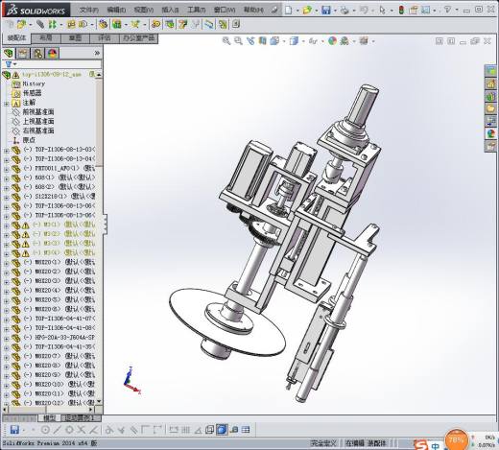The image size is (499, 450).
Task: Click the Sogou input method S icon
Action: pyautogui.click(x=420, y=445)
